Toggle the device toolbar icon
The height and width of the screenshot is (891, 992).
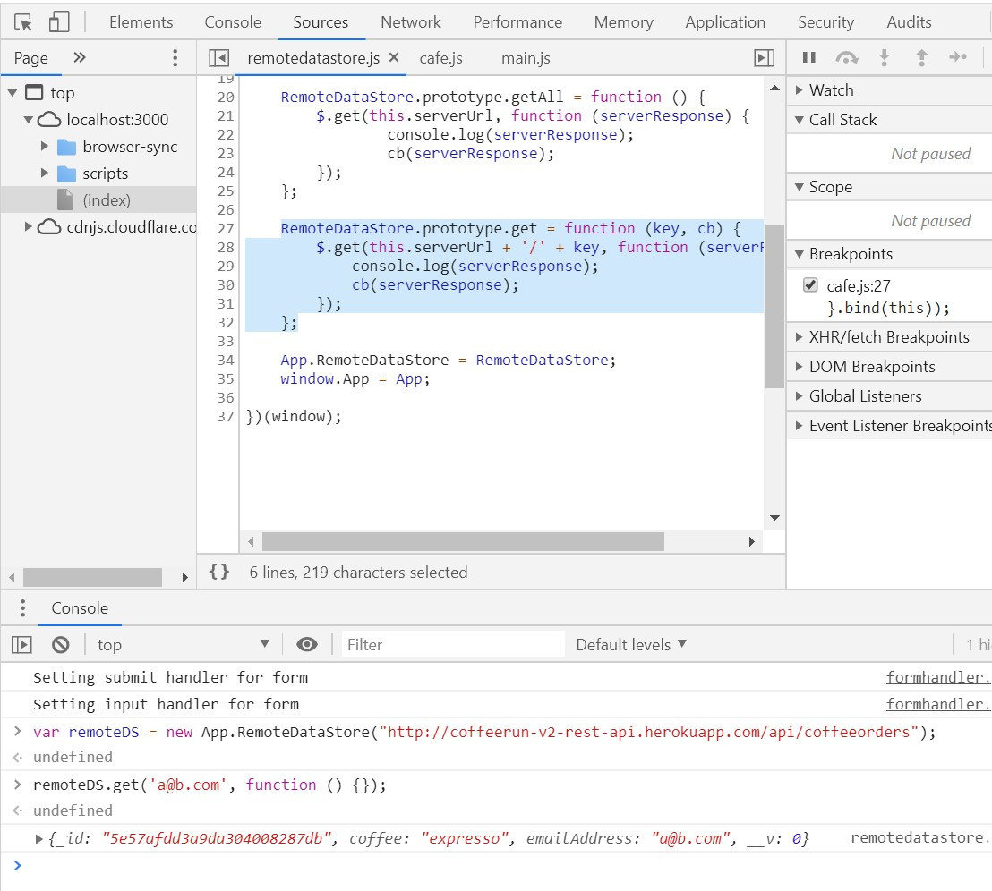[x=59, y=22]
